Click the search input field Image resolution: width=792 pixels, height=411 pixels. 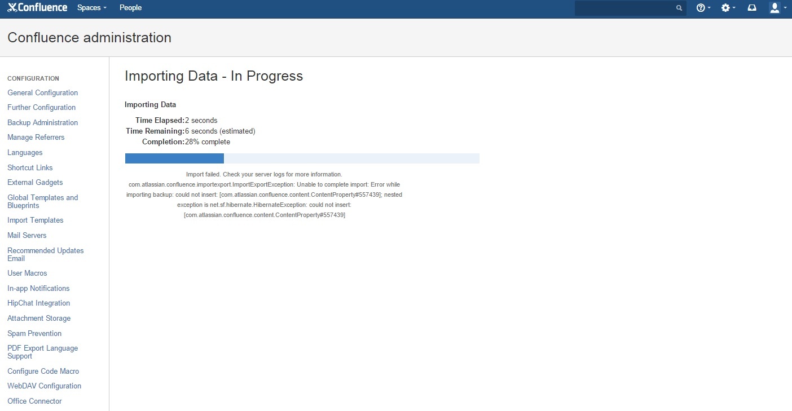tap(631, 8)
